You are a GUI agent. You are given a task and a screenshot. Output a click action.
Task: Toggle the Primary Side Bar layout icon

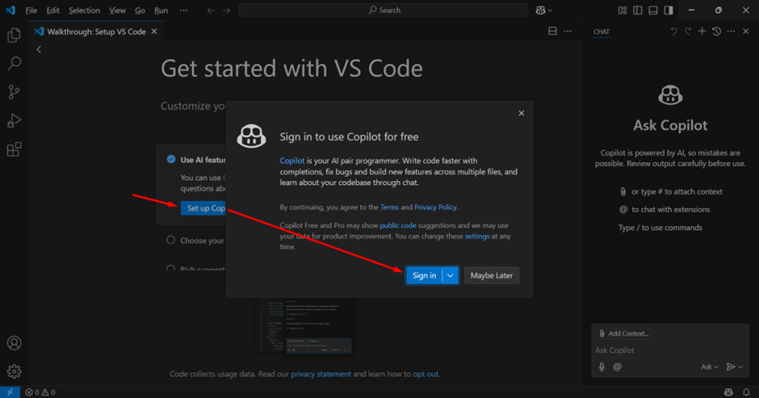click(x=638, y=10)
